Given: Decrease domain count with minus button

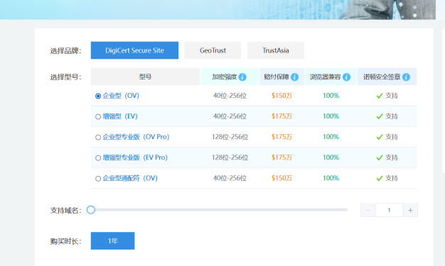Looking at the screenshot, I should pyautogui.click(x=368, y=210).
